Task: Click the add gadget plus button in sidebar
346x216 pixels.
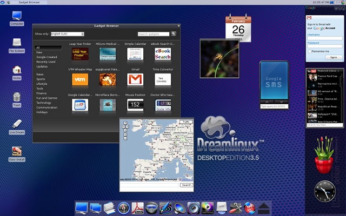Action: point(336,9)
